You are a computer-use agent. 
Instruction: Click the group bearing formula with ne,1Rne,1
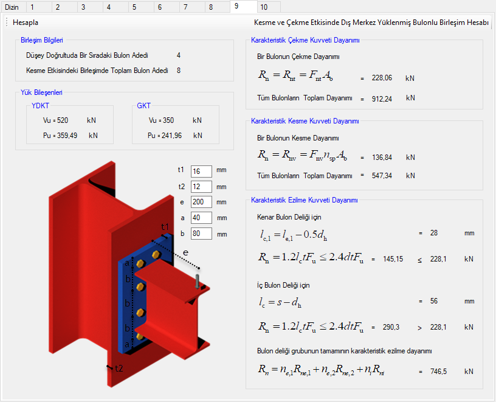coord(321,369)
